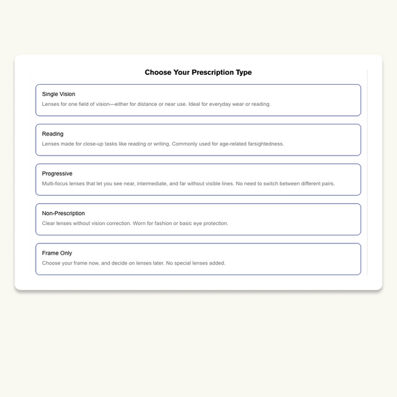Click the Single Vision title label
397x397 pixels.
click(x=58, y=95)
